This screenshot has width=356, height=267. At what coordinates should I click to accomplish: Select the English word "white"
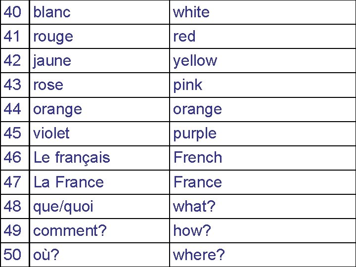pyautogui.click(x=191, y=12)
